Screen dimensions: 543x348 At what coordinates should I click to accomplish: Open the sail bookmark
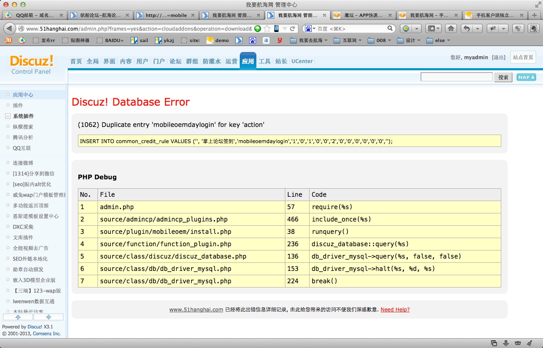(x=139, y=40)
